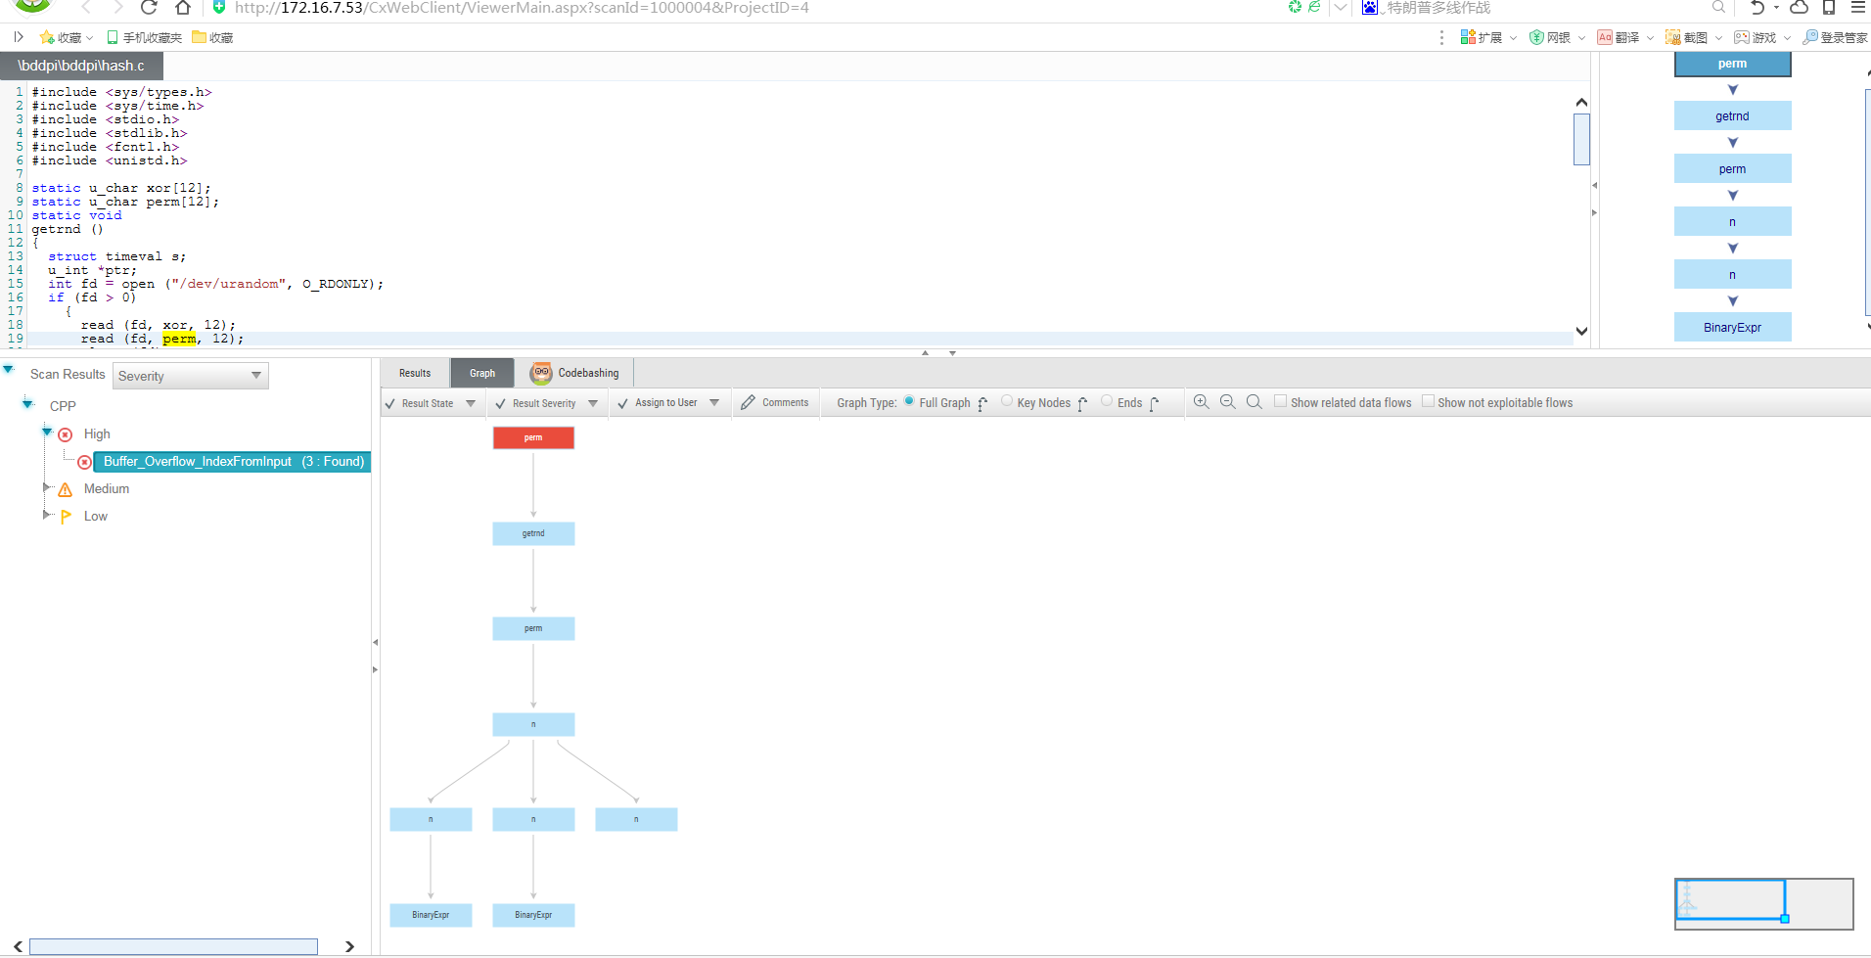The image size is (1871, 958).
Task: Collapse the Scan Results panel arrow
Action: pyautogui.click(x=8, y=370)
